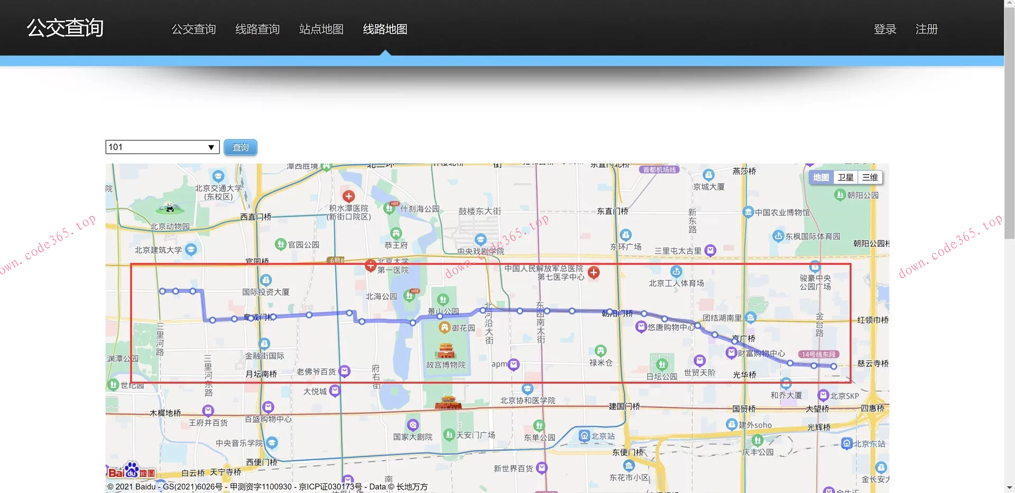The height and width of the screenshot is (493, 1015).
Task: Click the large 公交查询 site logo
Action: 65,28
